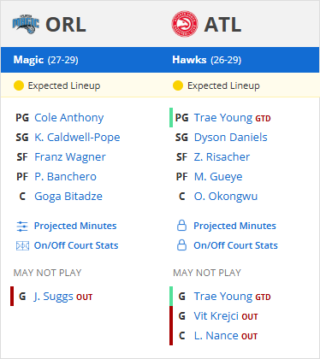The image size is (320, 359).
Task: Open Hawks On/Off Court Stats link
Action: click(x=235, y=245)
